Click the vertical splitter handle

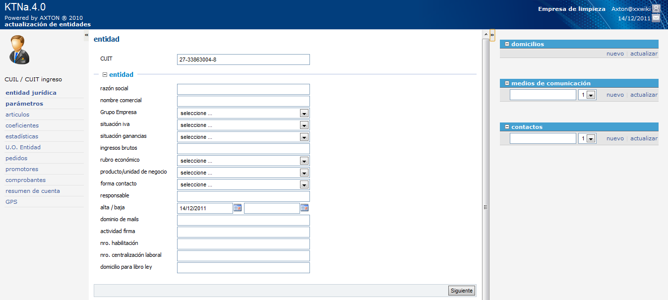(x=486, y=207)
